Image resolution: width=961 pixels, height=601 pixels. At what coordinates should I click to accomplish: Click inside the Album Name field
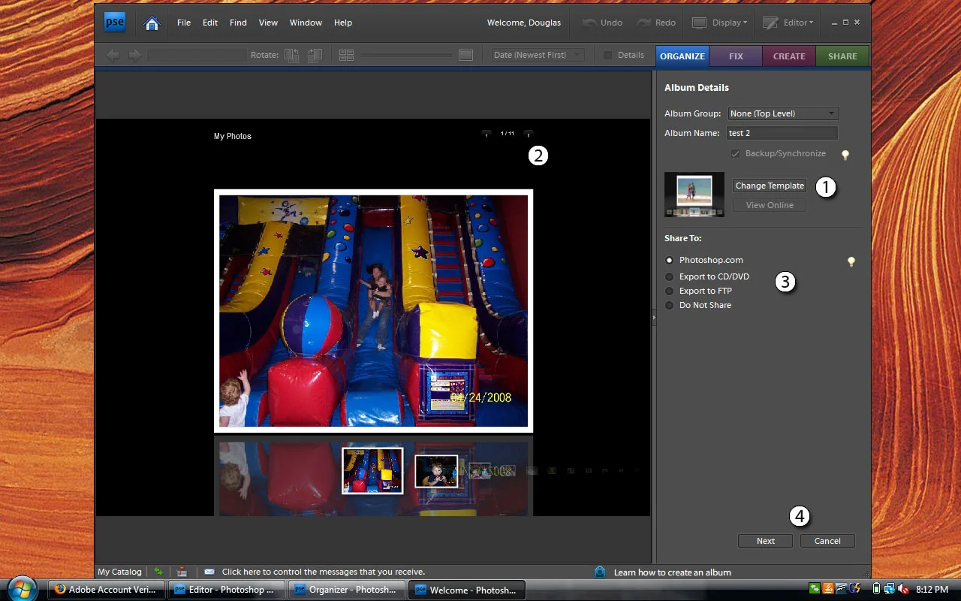point(782,133)
